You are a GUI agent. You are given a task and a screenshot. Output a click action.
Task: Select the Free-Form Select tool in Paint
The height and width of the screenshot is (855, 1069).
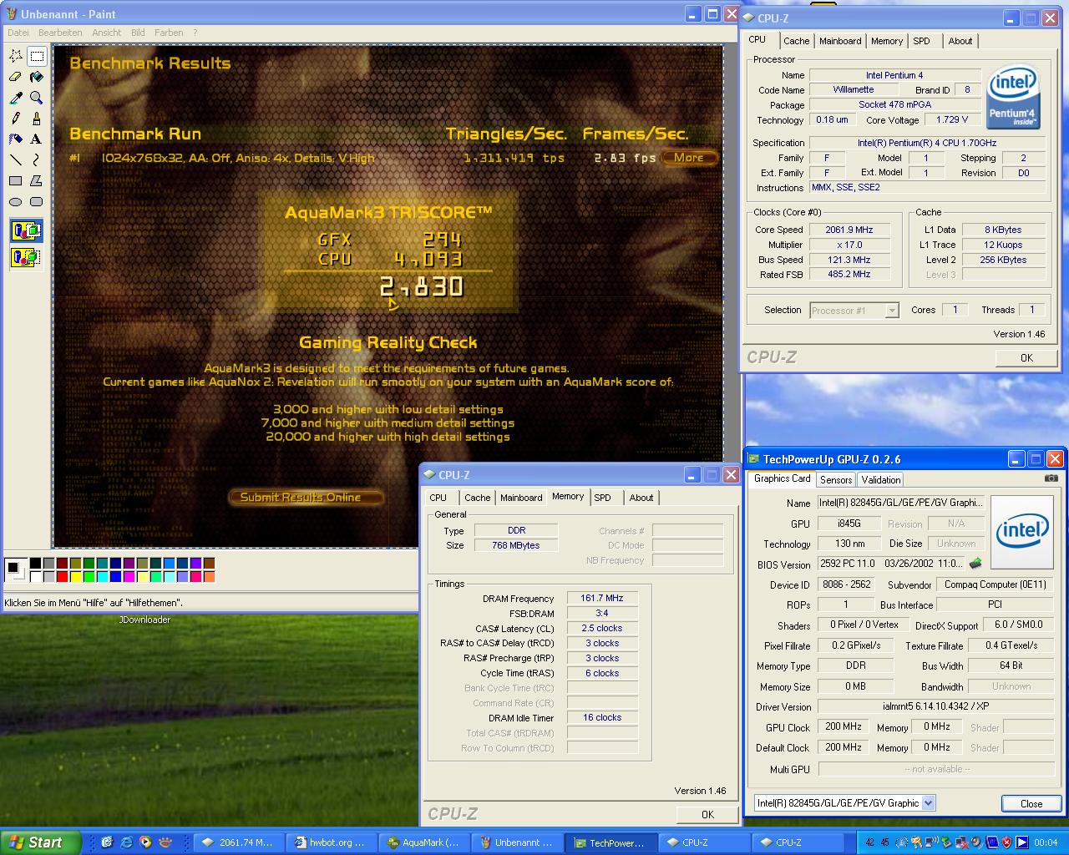point(15,56)
